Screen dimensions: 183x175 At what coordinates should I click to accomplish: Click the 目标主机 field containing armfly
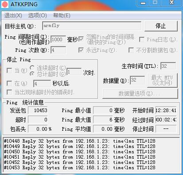[92, 26]
